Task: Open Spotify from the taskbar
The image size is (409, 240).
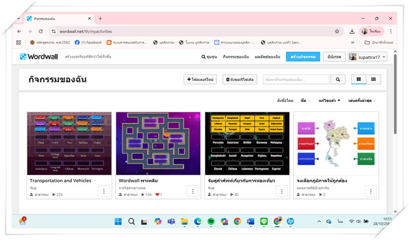Action: (211, 221)
